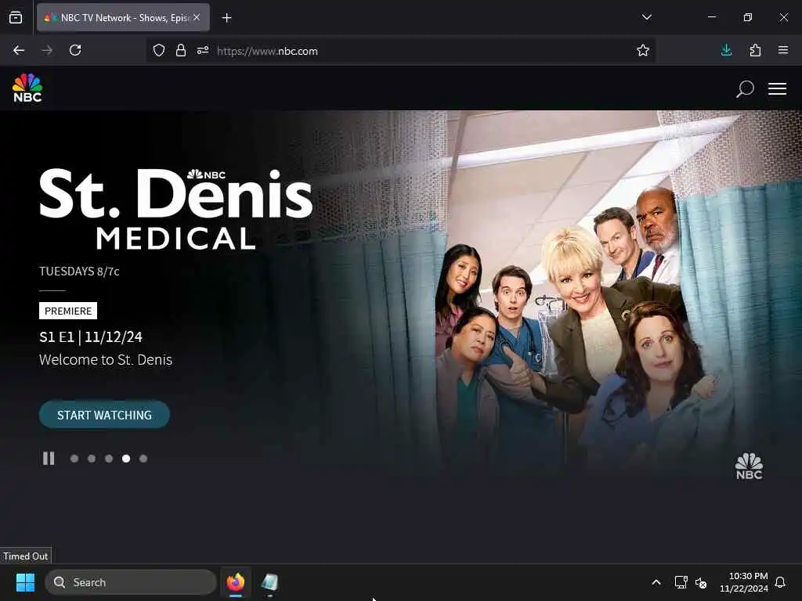Click the muted volume tray icon
This screenshot has height=601, width=802.
point(701,582)
